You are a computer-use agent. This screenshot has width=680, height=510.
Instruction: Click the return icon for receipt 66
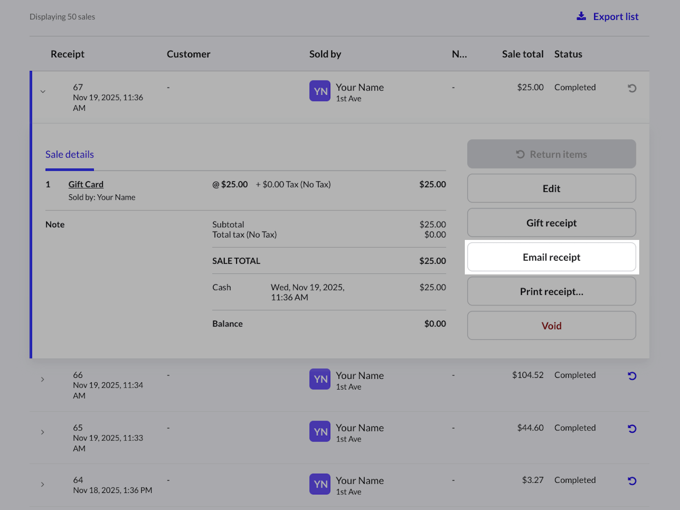click(x=631, y=376)
